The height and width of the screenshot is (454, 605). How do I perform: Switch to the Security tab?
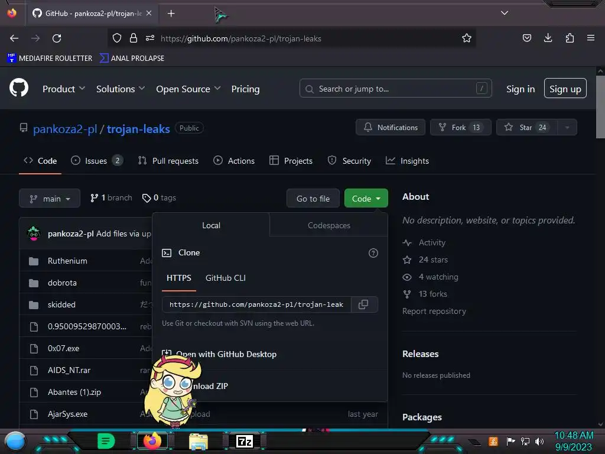(349, 161)
